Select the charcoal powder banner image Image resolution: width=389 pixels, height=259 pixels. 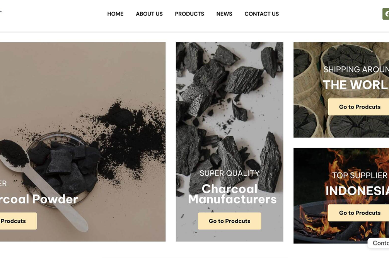tap(83, 142)
